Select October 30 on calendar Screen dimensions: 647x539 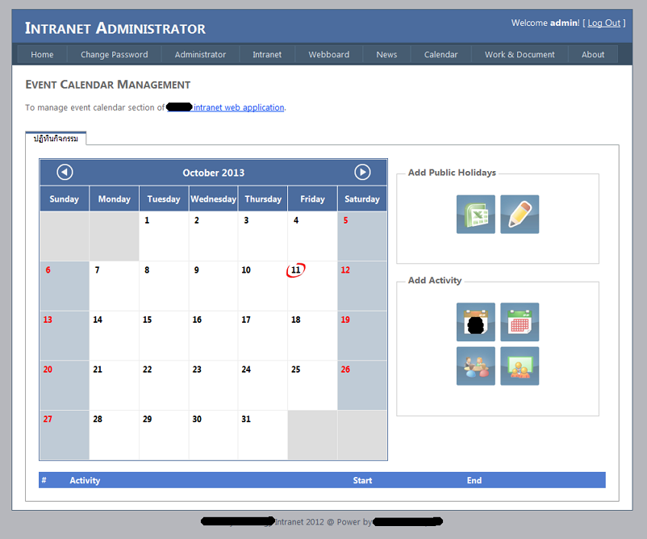click(213, 435)
